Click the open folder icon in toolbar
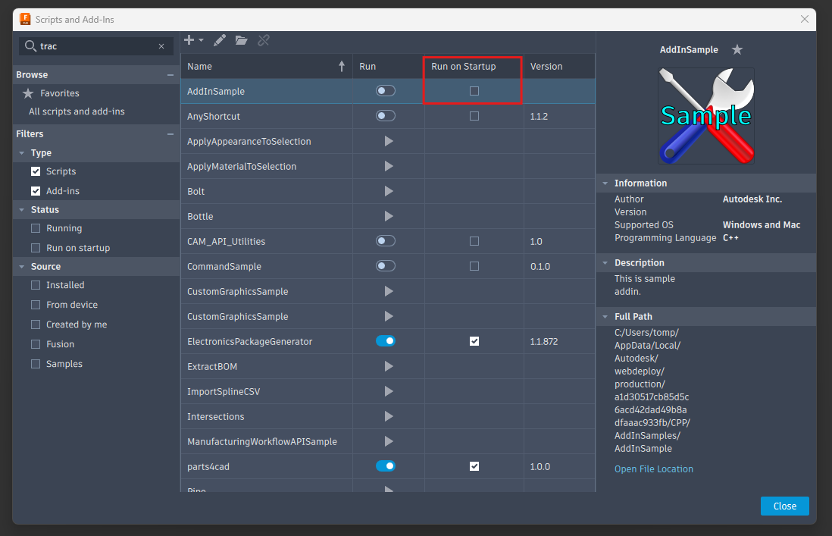Screen dimensions: 832x536 click(242, 40)
